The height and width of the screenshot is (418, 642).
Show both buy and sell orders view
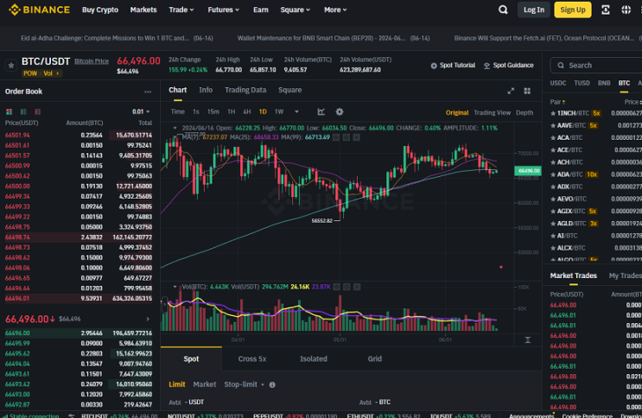pyautogui.click(x=9, y=111)
